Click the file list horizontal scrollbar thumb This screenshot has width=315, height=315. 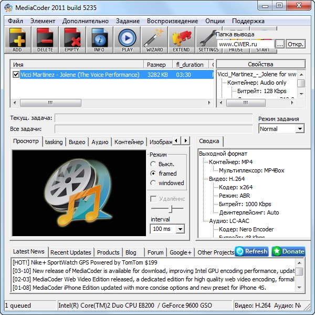click(50, 103)
